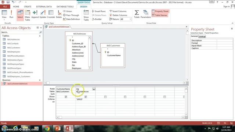Open the All Access Objects pane menu
The image size is (235, 132).
coord(37,28)
